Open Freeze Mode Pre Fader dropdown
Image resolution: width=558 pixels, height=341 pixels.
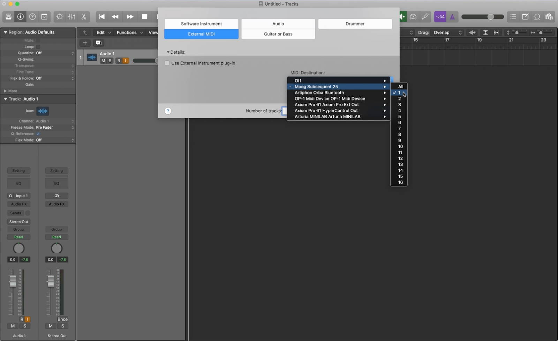(55, 127)
